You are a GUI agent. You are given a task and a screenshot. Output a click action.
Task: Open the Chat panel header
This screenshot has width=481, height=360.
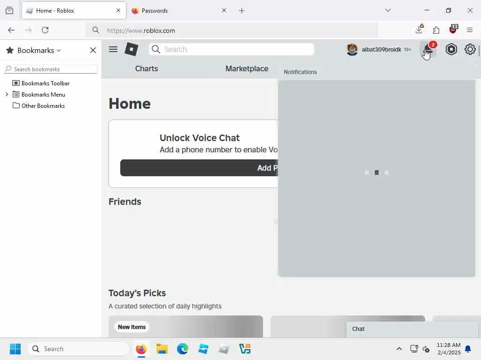click(x=412, y=329)
